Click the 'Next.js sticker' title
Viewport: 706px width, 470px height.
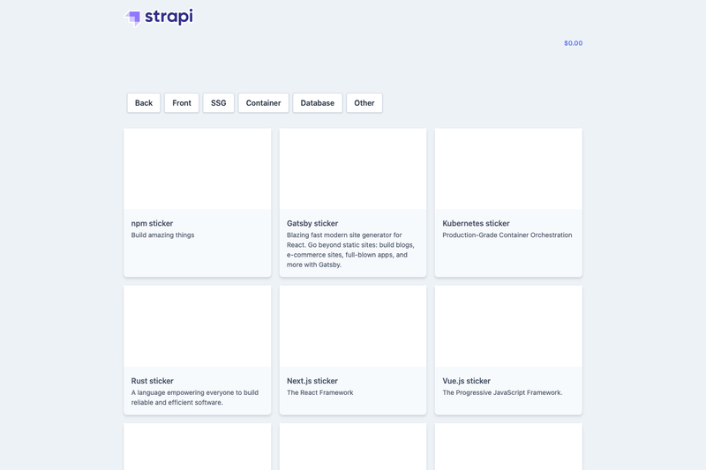click(x=312, y=381)
